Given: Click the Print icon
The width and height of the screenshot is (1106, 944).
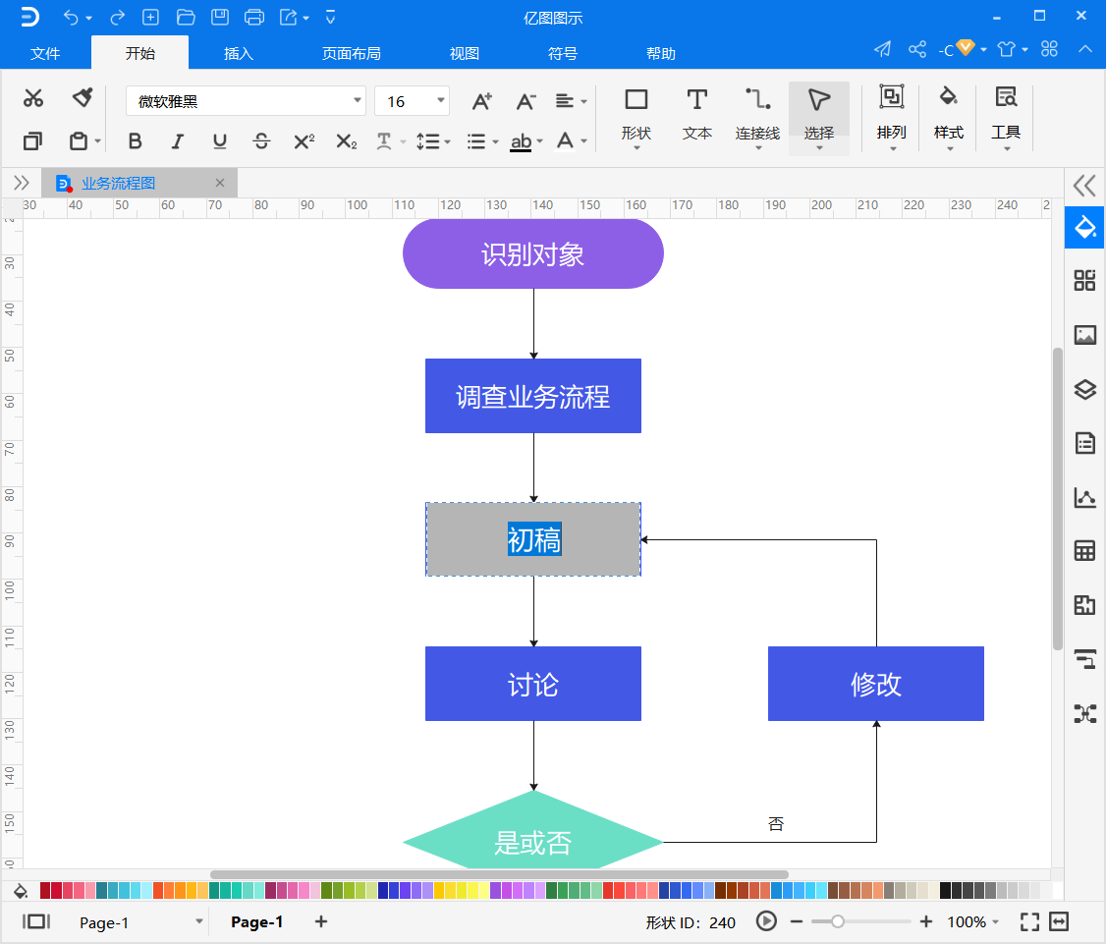Looking at the screenshot, I should (254, 17).
